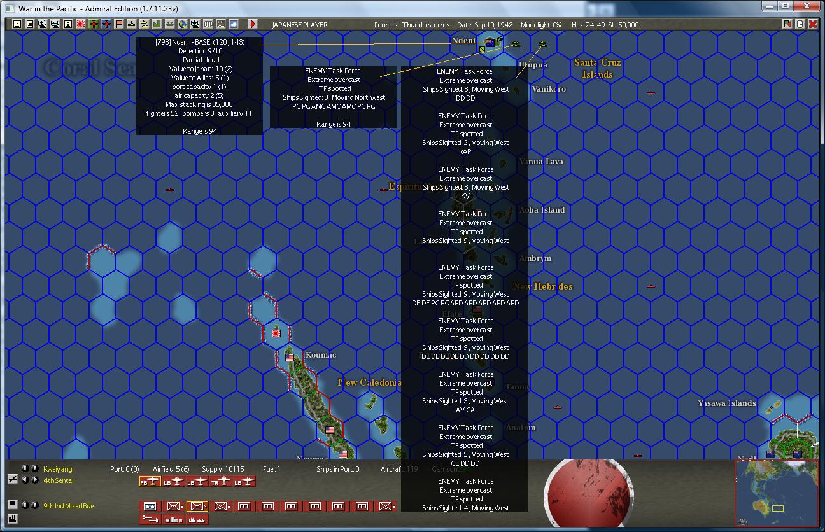Show previous air group before 4thSentai

(25, 480)
